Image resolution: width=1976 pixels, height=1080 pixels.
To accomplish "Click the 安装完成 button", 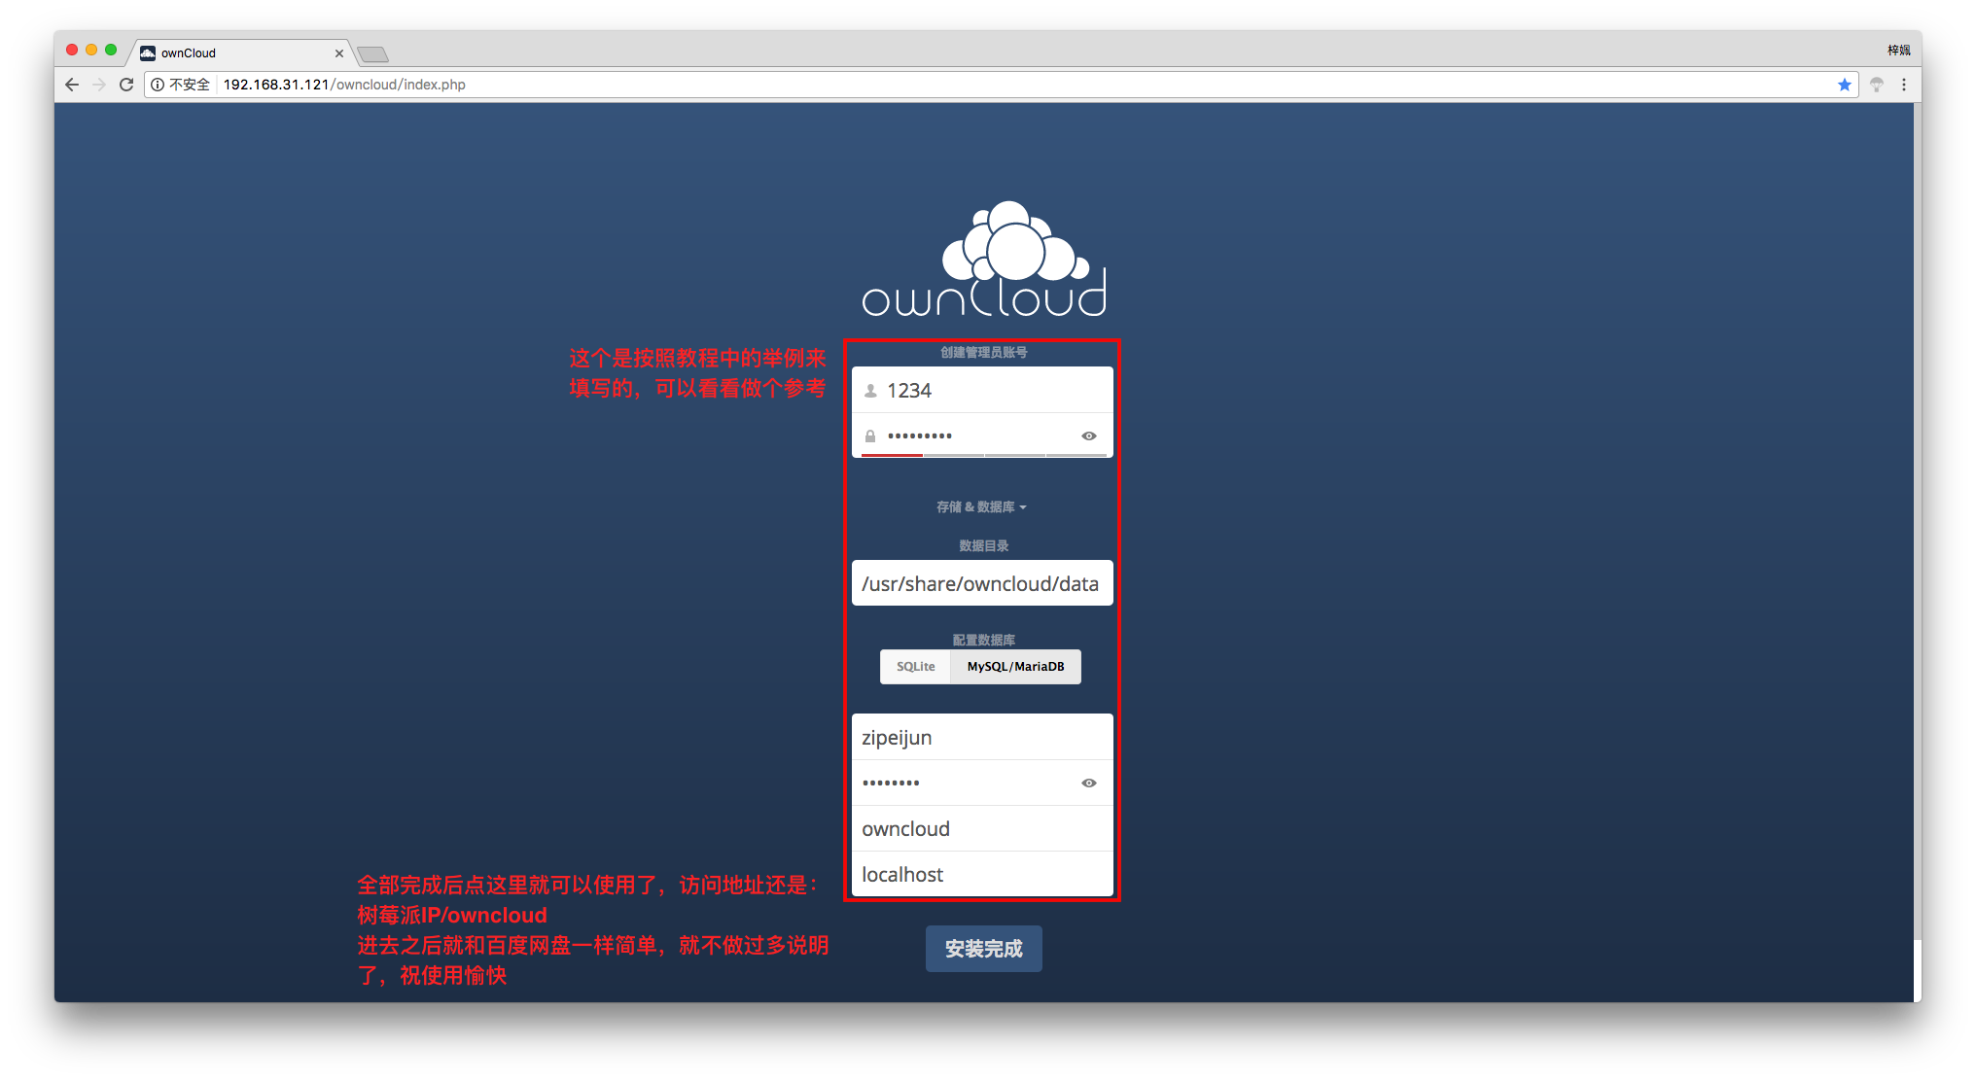I will 983,949.
